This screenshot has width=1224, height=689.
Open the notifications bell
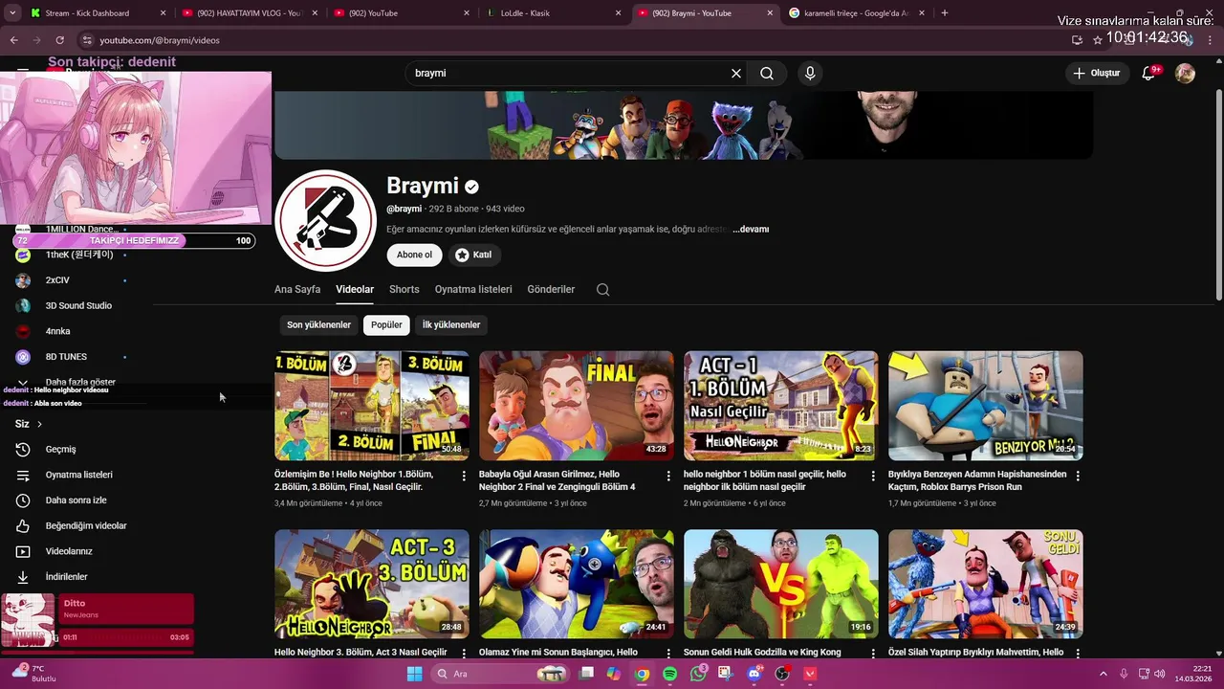pyautogui.click(x=1148, y=73)
